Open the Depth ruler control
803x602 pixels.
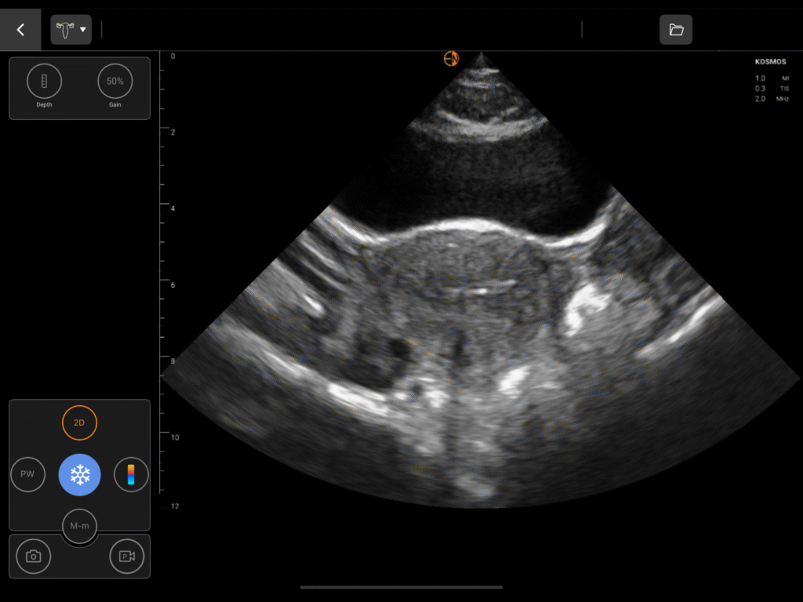(44, 82)
